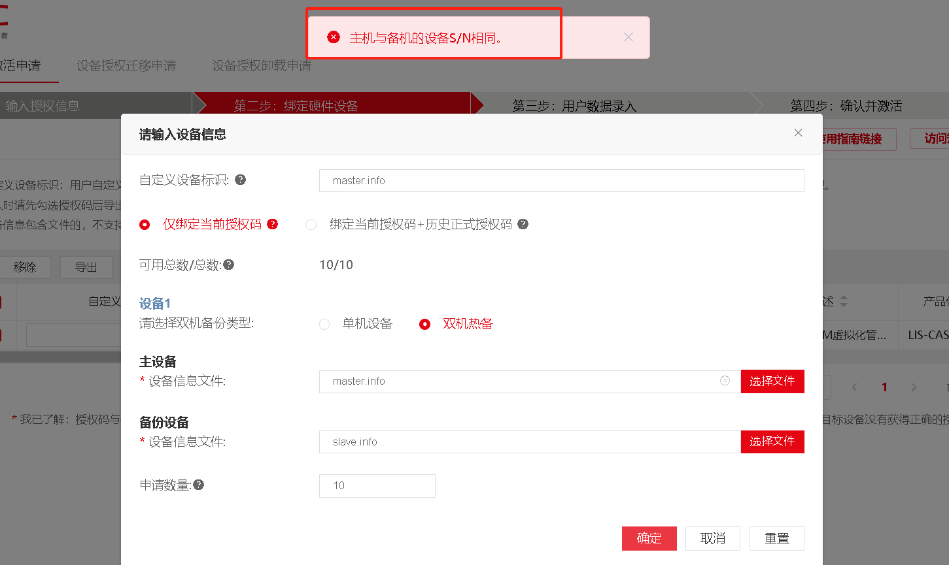Image resolution: width=949 pixels, height=565 pixels.
Task: Choose 双机热备 backup type
Action: point(425,324)
